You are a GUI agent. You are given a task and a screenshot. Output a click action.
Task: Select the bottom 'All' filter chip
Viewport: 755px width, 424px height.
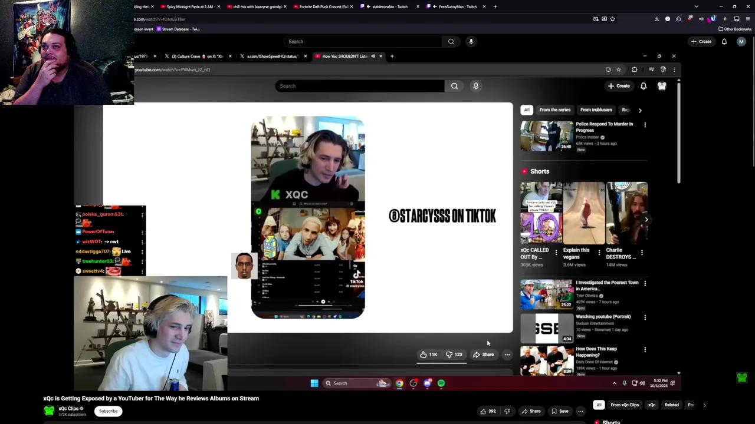(599, 405)
